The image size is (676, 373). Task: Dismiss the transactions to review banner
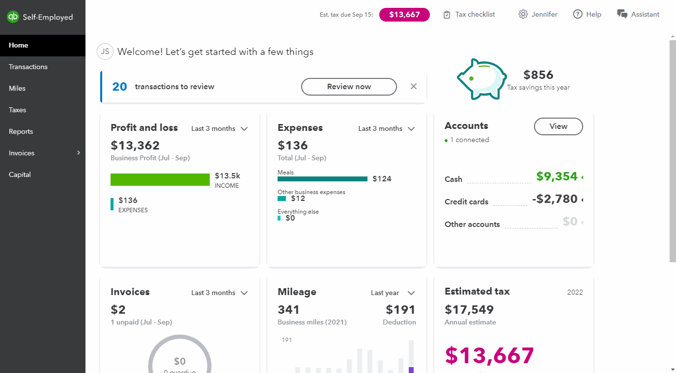pos(414,87)
